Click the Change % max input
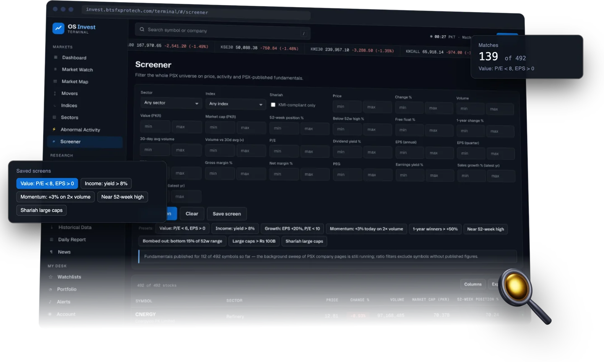Screen dimensions: 604x362 click(438, 108)
